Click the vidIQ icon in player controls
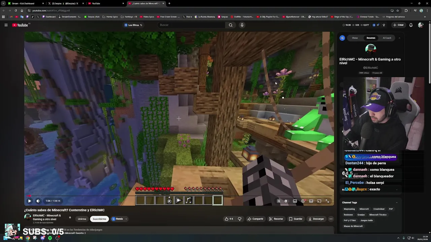 tap(278, 201)
